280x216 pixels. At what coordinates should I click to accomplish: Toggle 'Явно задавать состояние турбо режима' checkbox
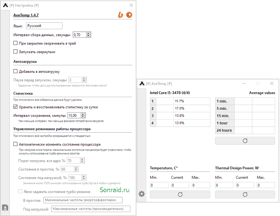pos(20,192)
